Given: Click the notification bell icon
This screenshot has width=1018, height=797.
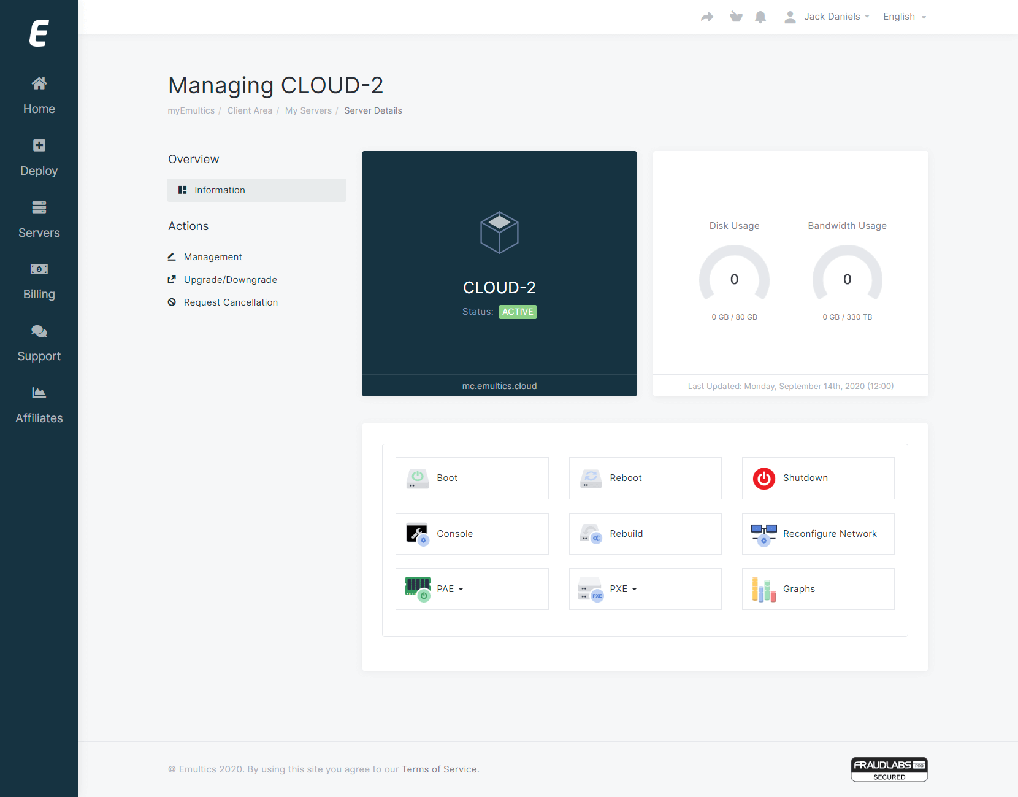Looking at the screenshot, I should (760, 17).
